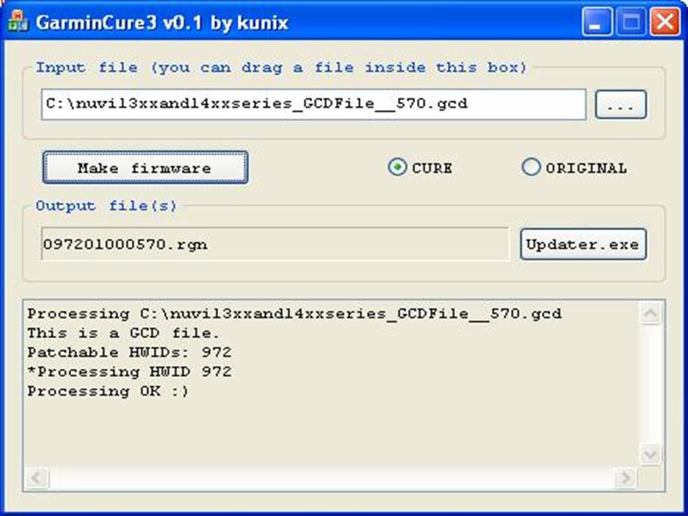Close the GarminCure3 window
The width and height of the screenshot is (688, 516).
point(665,21)
